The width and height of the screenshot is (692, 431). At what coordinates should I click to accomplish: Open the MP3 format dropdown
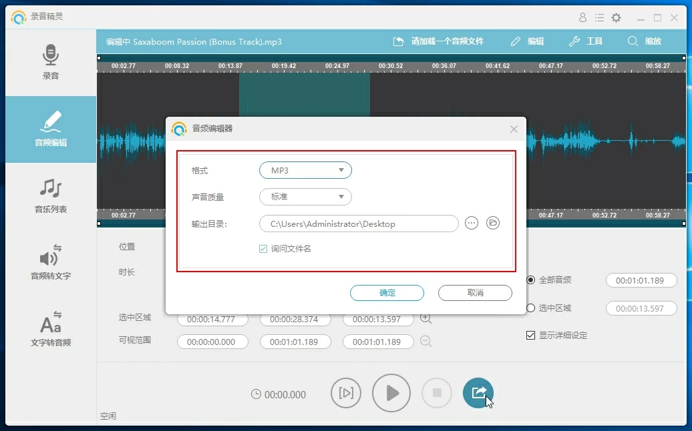tap(305, 170)
